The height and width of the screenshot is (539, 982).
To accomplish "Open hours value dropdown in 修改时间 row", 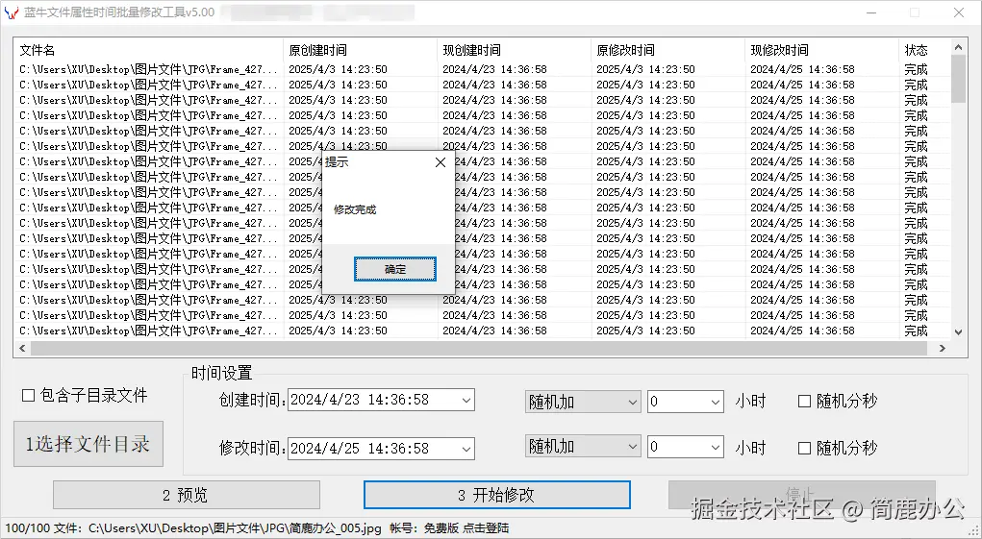I will click(x=716, y=447).
